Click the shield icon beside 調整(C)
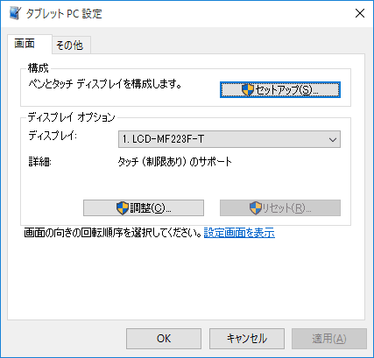The height and width of the screenshot is (358, 374). [x=123, y=208]
